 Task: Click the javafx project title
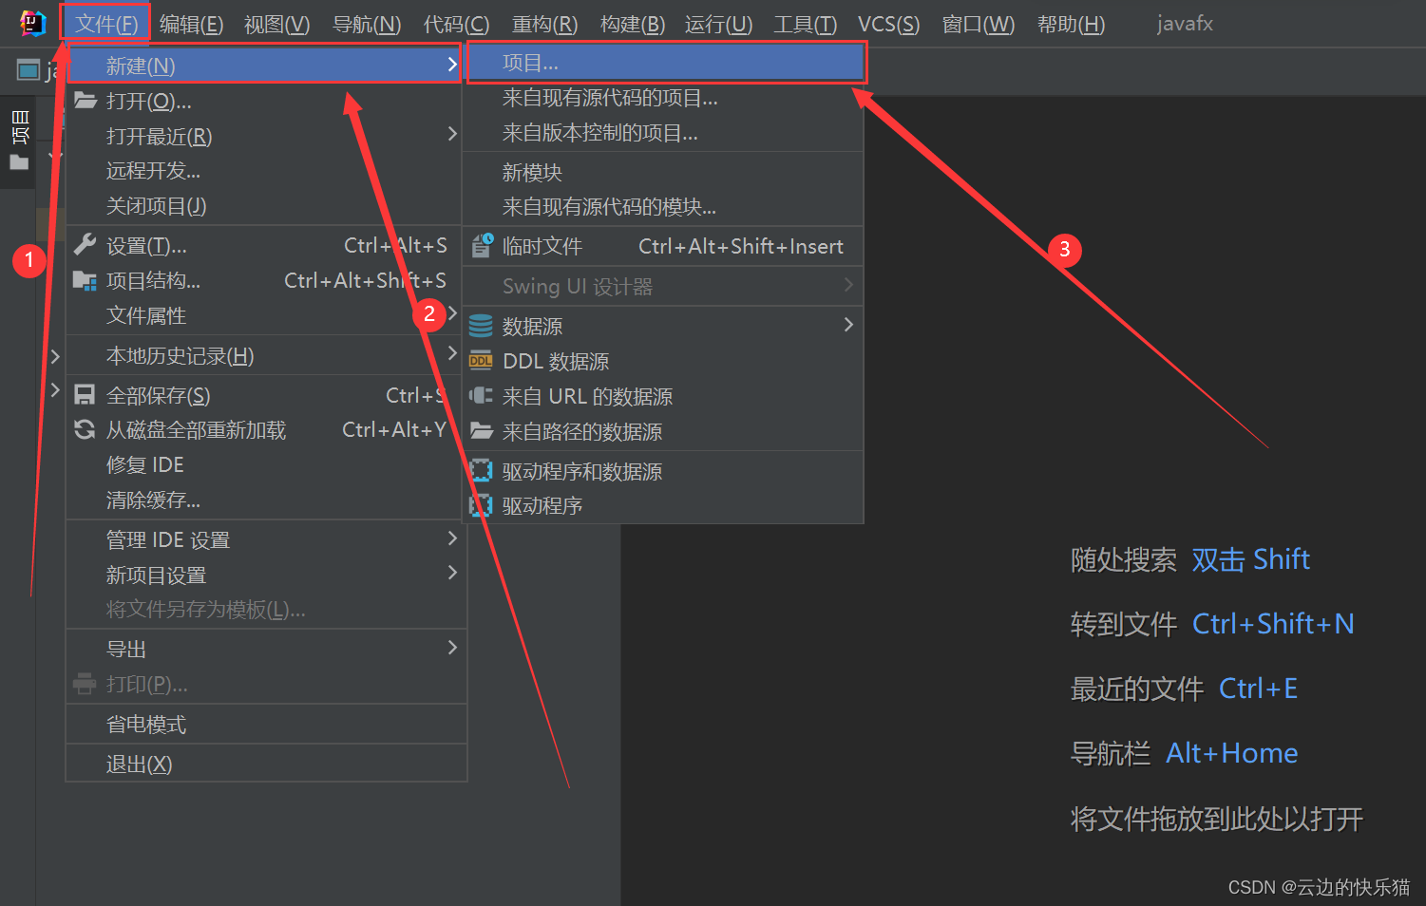pos(1185,24)
